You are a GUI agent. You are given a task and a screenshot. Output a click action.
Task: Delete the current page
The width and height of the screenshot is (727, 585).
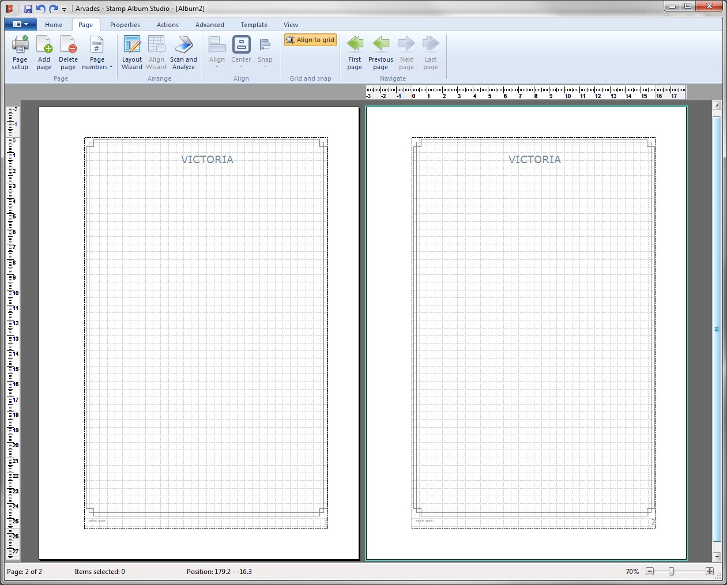[x=68, y=53]
